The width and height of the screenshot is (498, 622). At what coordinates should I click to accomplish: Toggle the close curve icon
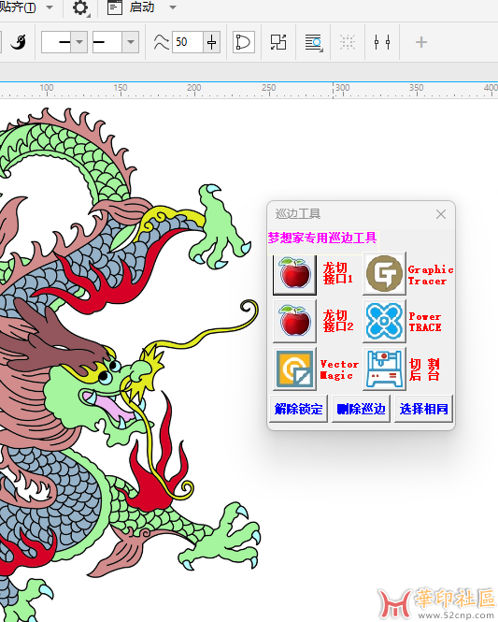click(x=243, y=42)
